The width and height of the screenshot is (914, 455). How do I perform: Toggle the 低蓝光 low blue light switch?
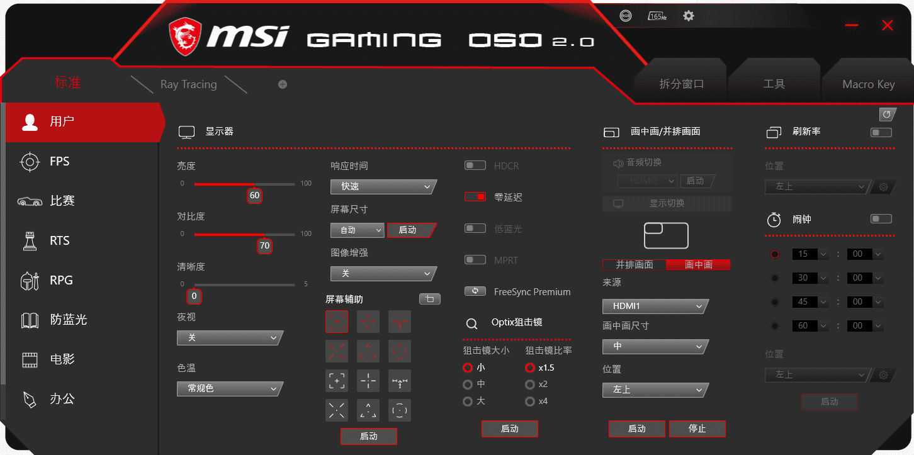(475, 228)
